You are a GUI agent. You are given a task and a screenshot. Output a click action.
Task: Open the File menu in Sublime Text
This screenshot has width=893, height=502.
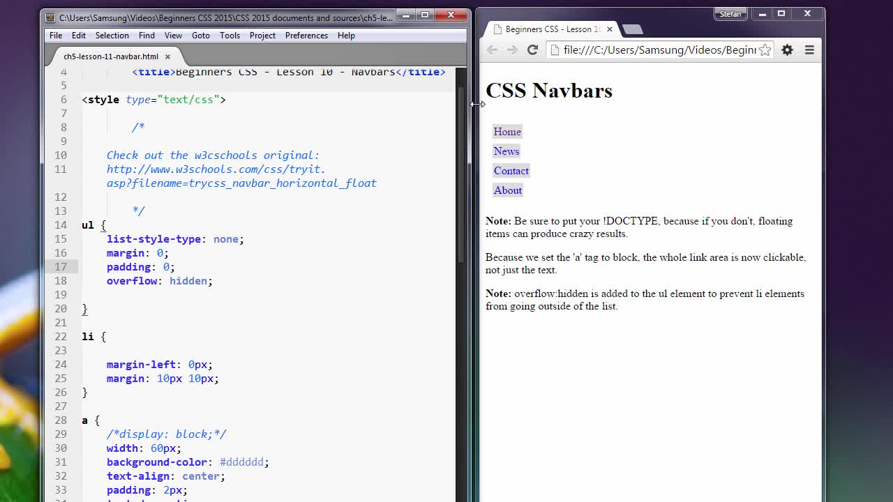(x=56, y=36)
